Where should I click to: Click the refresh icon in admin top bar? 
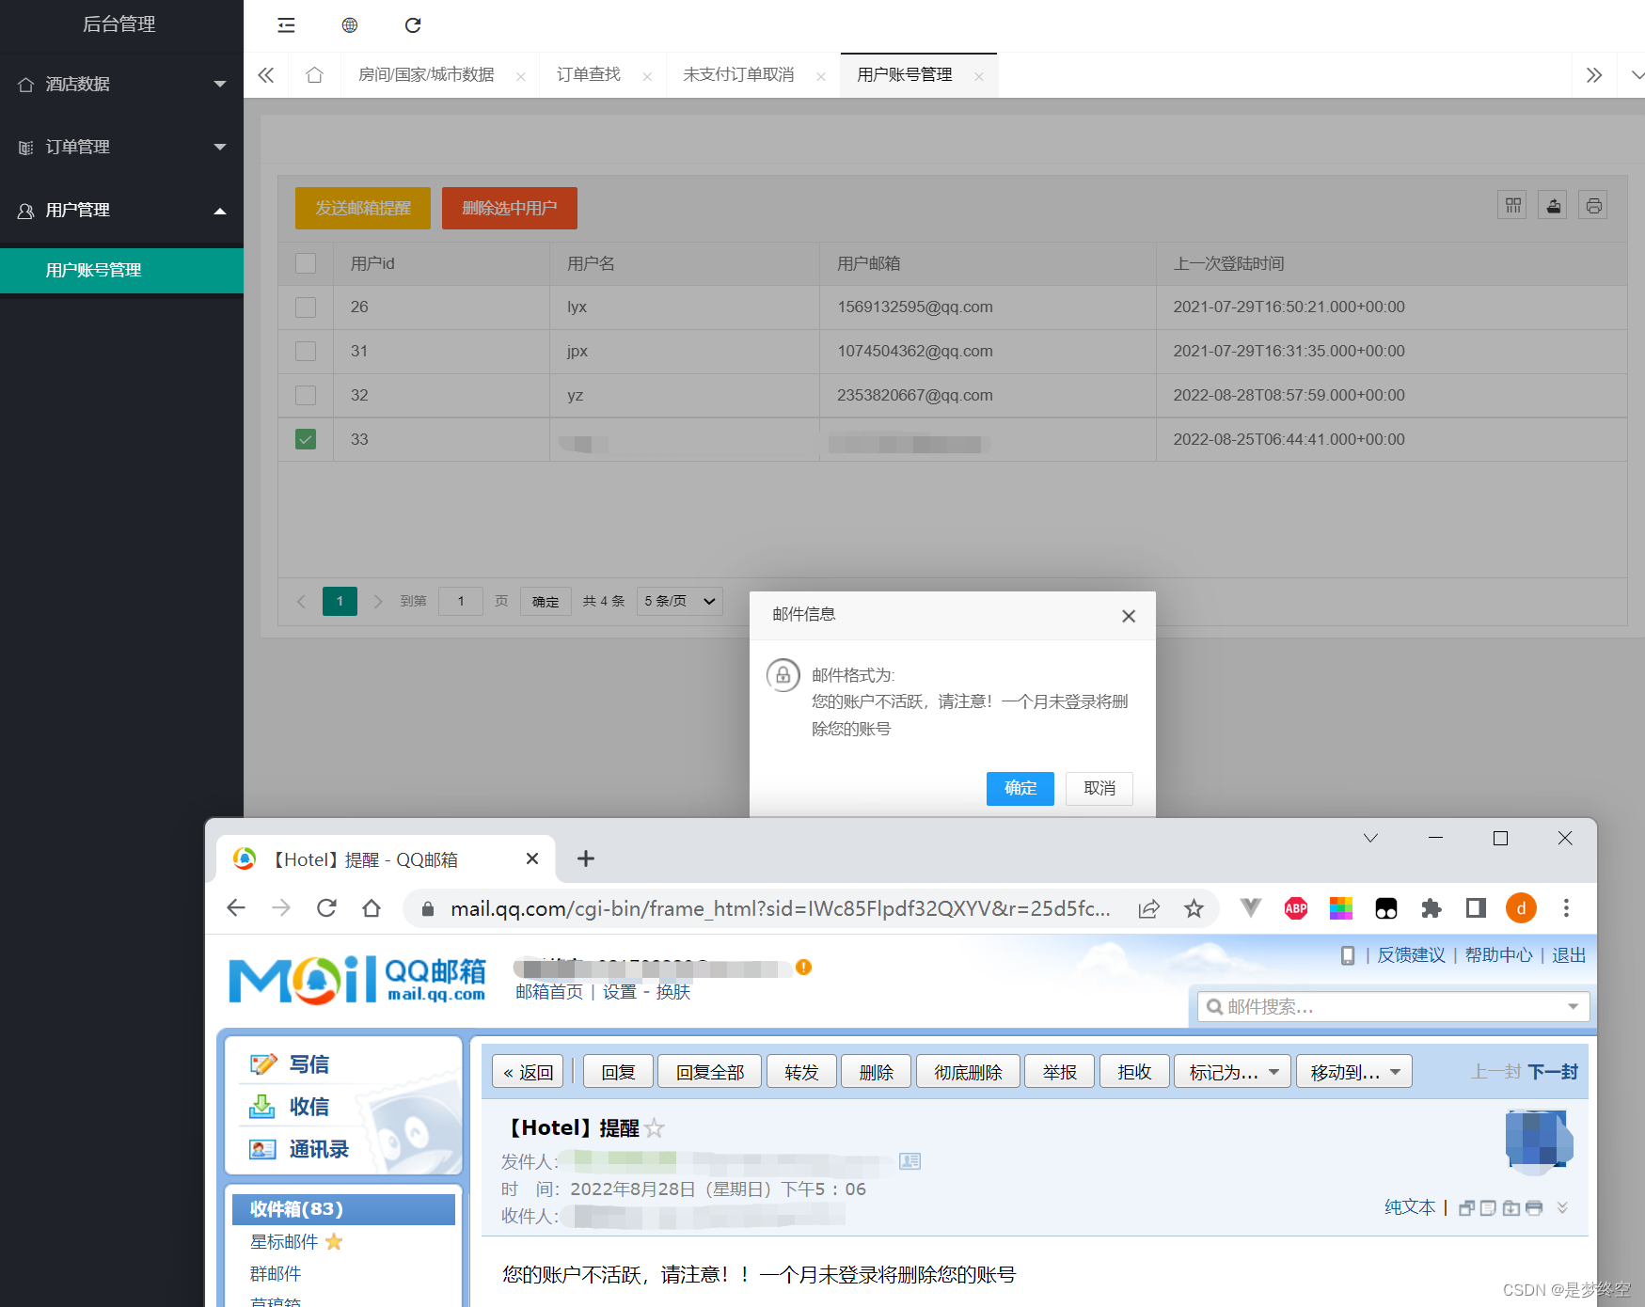tap(413, 25)
